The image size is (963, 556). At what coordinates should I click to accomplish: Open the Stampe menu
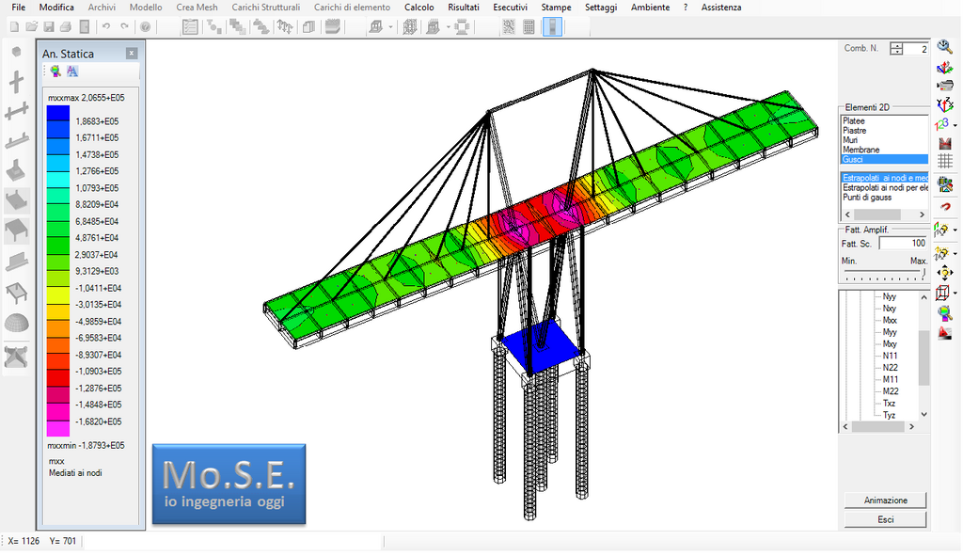pos(556,8)
